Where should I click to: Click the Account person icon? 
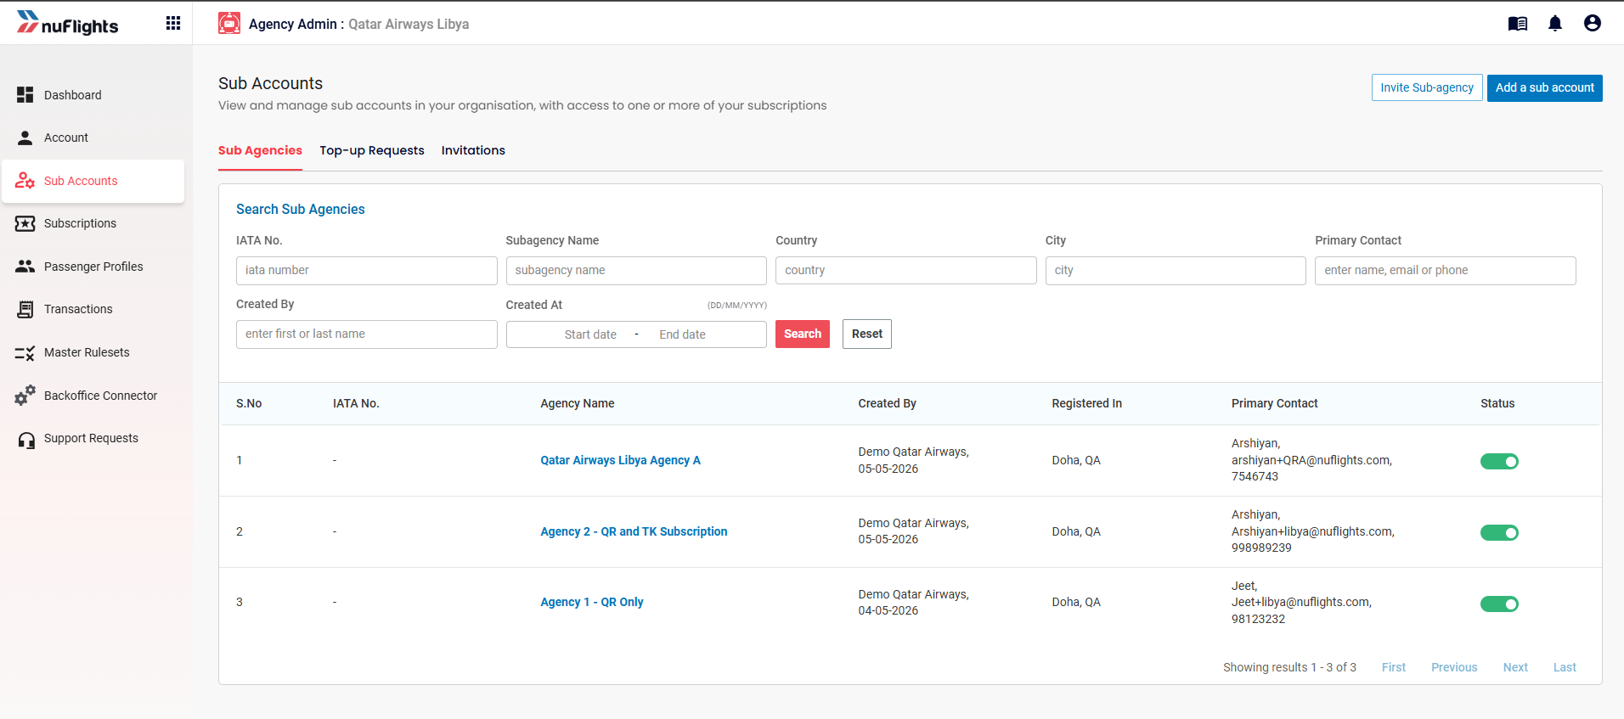25,138
